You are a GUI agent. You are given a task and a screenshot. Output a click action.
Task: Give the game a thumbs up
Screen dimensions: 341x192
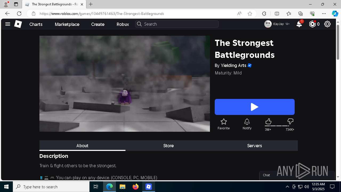(x=268, y=122)
